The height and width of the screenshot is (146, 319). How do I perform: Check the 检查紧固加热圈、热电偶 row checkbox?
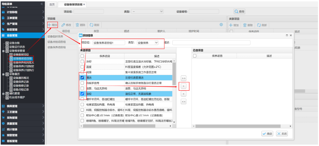point(82,105)
